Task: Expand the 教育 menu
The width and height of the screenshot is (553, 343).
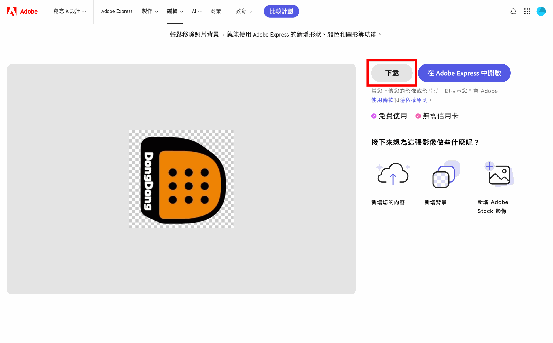Action: (244, 11)
